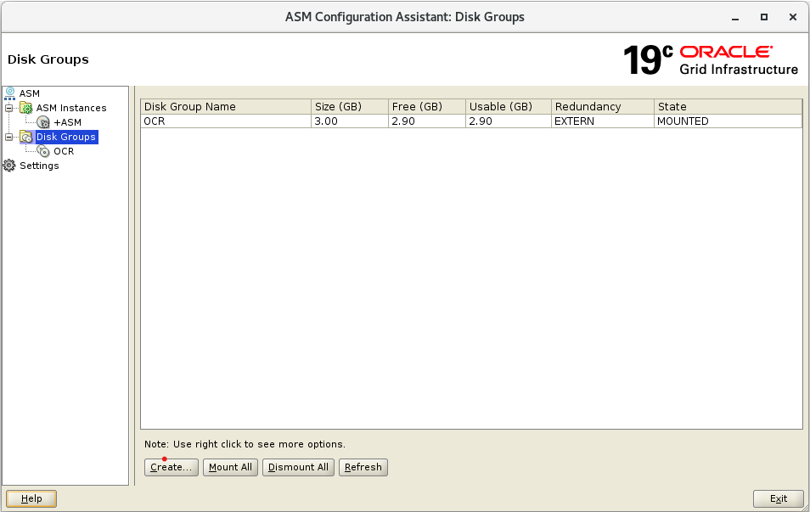Collapse the ASM Instances tree node

click(x=8, y=108)
